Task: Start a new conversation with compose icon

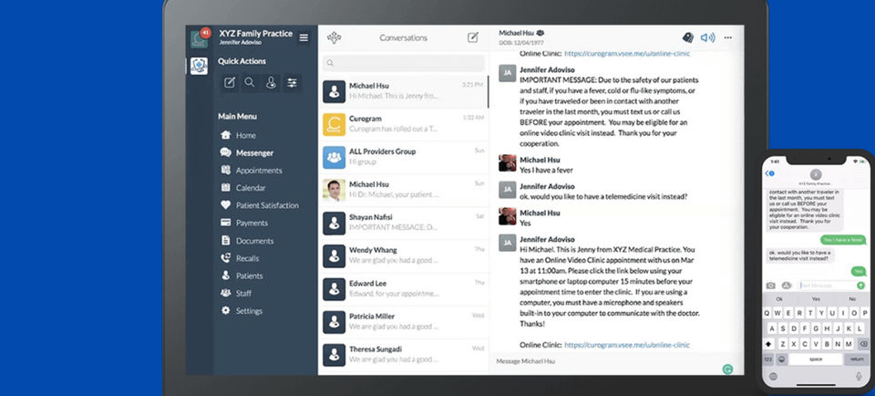Action: tap(473, 37)
